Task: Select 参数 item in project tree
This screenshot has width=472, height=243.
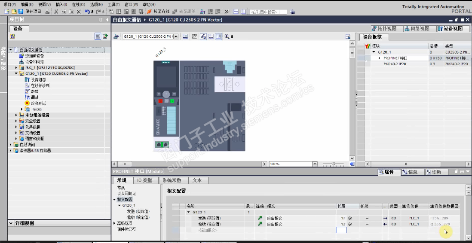Action: 34,91
